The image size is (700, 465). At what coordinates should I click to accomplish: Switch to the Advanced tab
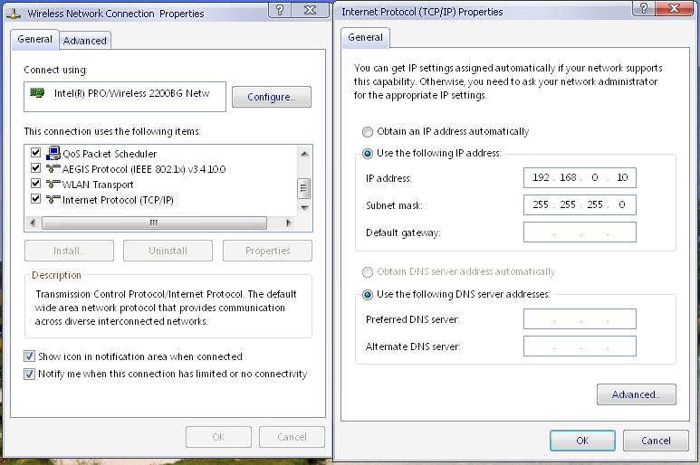85,41
